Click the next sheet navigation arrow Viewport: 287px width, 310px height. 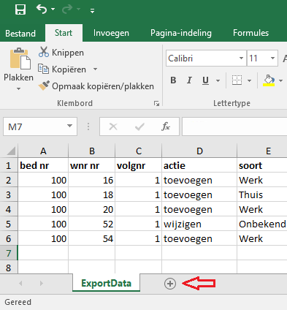click(42, 283)
